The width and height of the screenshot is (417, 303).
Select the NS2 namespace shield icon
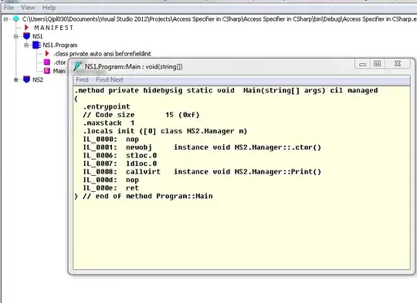click(x=26, y=79)
